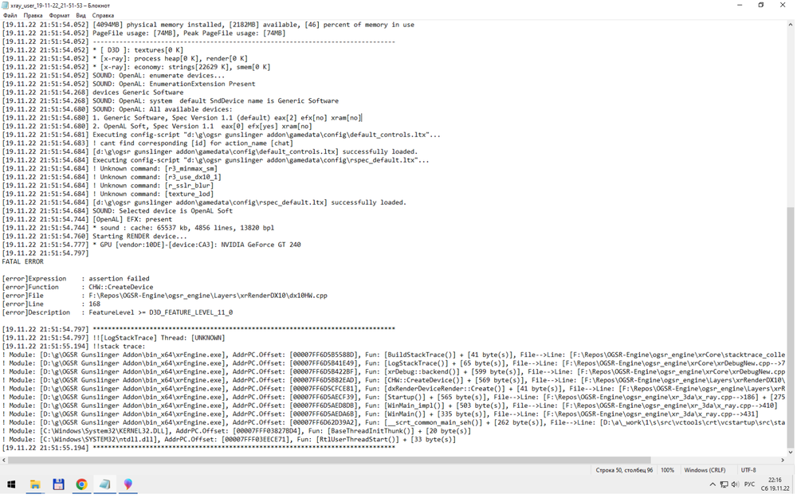Click the status bar entry Строка 50, столбец 96
The height and width of the screenshot is (498, 797).
point(624,471)
